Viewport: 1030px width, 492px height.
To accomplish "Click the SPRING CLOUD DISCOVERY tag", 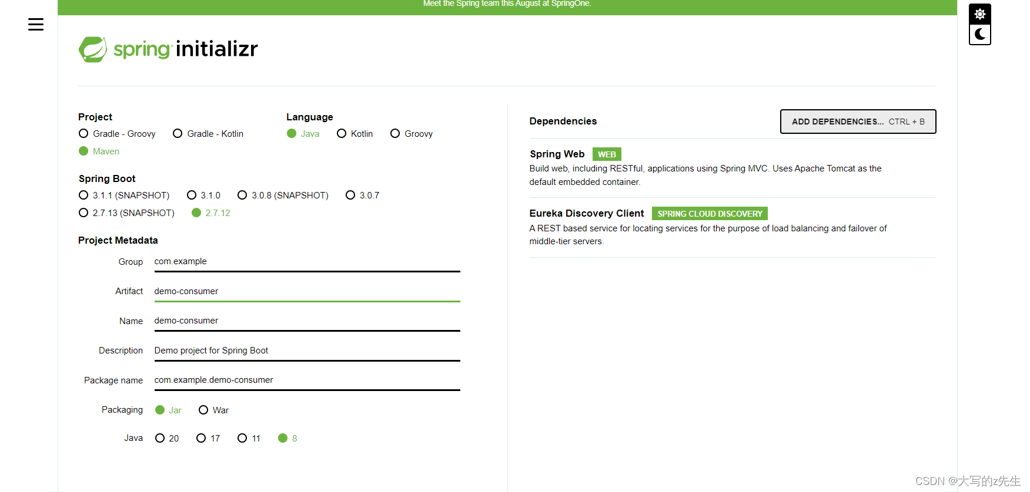I will 710,214.
